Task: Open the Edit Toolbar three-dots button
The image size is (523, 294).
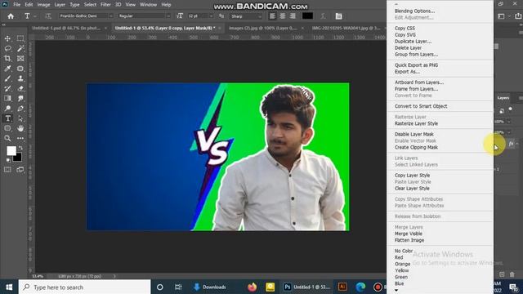Action: point(20,138)
